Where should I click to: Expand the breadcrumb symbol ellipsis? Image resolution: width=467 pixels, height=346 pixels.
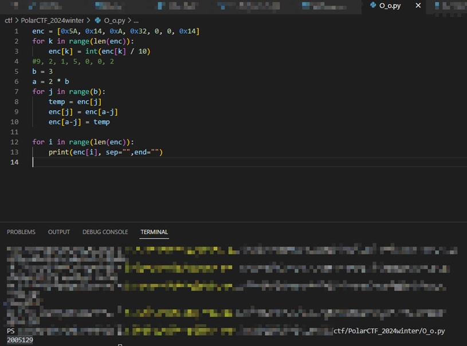136,20
